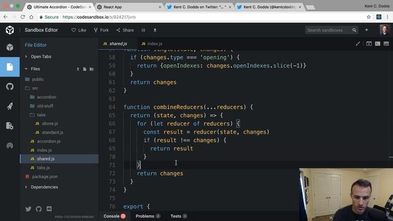This screenshot has height=221, width=393.
Task: Click the upload file icon in Files
Action: click(x=78, y=69)
